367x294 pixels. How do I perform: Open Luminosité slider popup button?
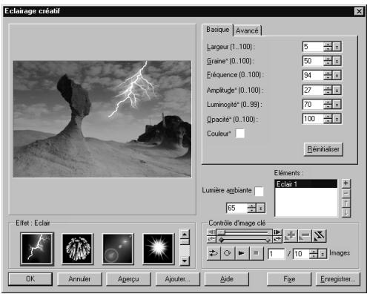(337, 104)
